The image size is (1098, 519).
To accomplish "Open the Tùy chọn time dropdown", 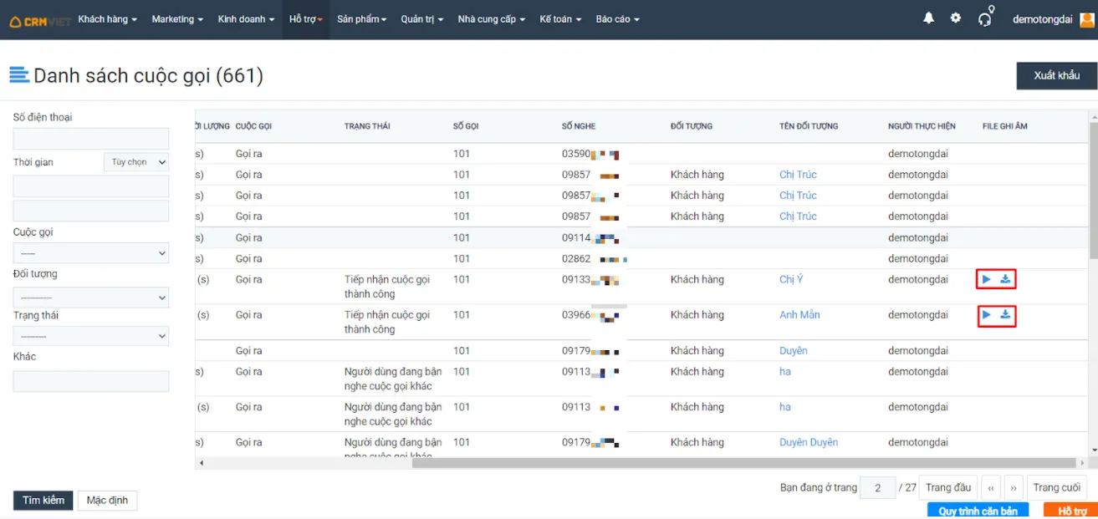I will click(x=136, y=162).
